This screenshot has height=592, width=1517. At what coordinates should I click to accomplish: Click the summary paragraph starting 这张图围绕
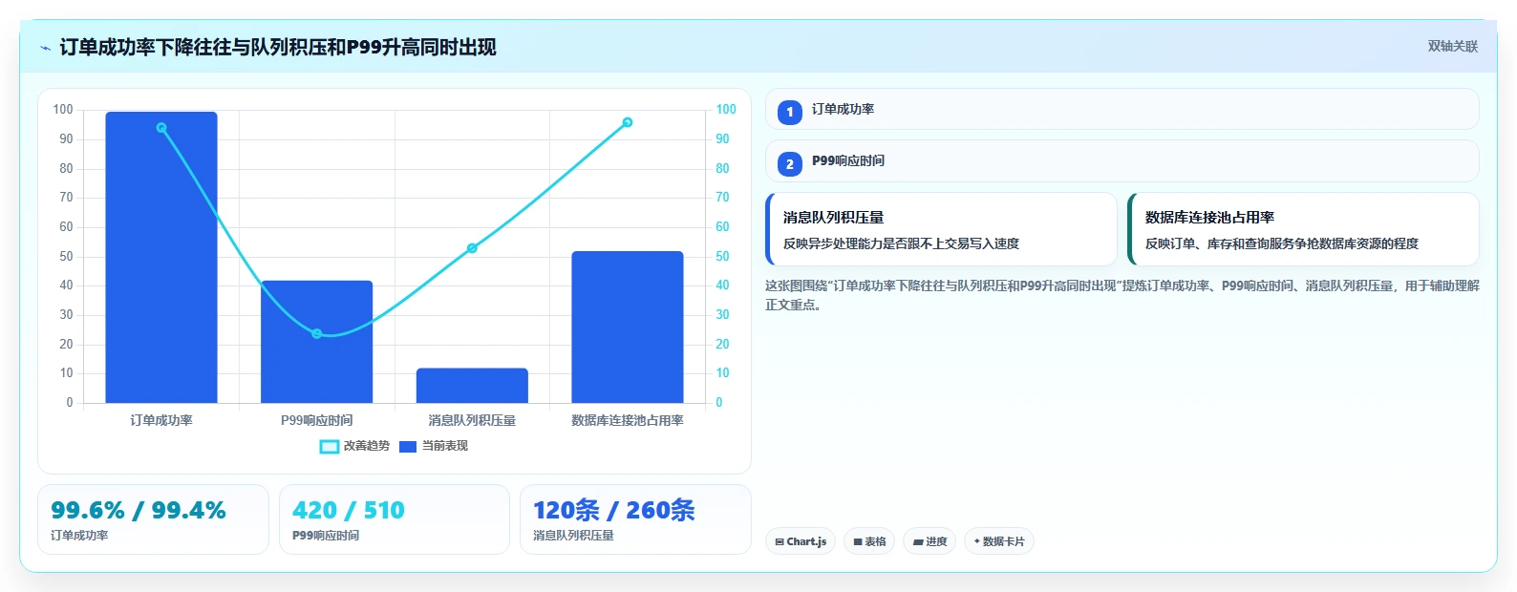1122,295
